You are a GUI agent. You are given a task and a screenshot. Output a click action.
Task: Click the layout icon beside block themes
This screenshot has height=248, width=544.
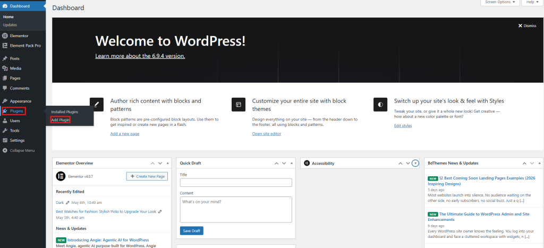239,105
